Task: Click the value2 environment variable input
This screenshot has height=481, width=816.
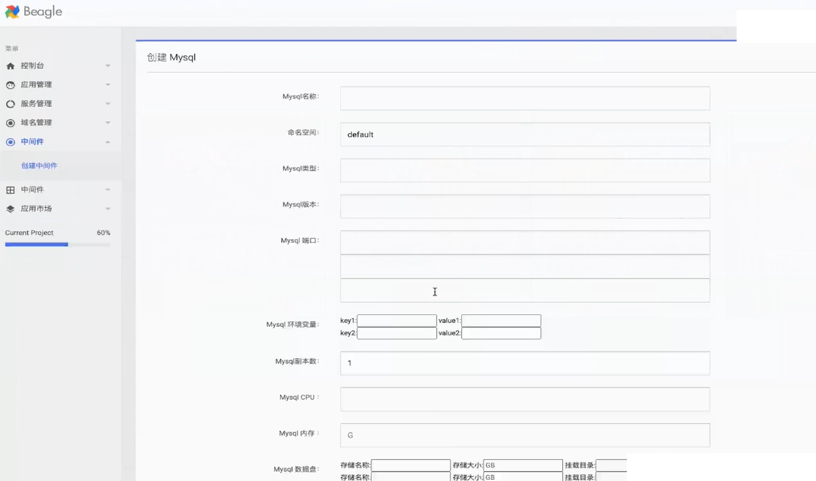Action: (x=501, y=333)
